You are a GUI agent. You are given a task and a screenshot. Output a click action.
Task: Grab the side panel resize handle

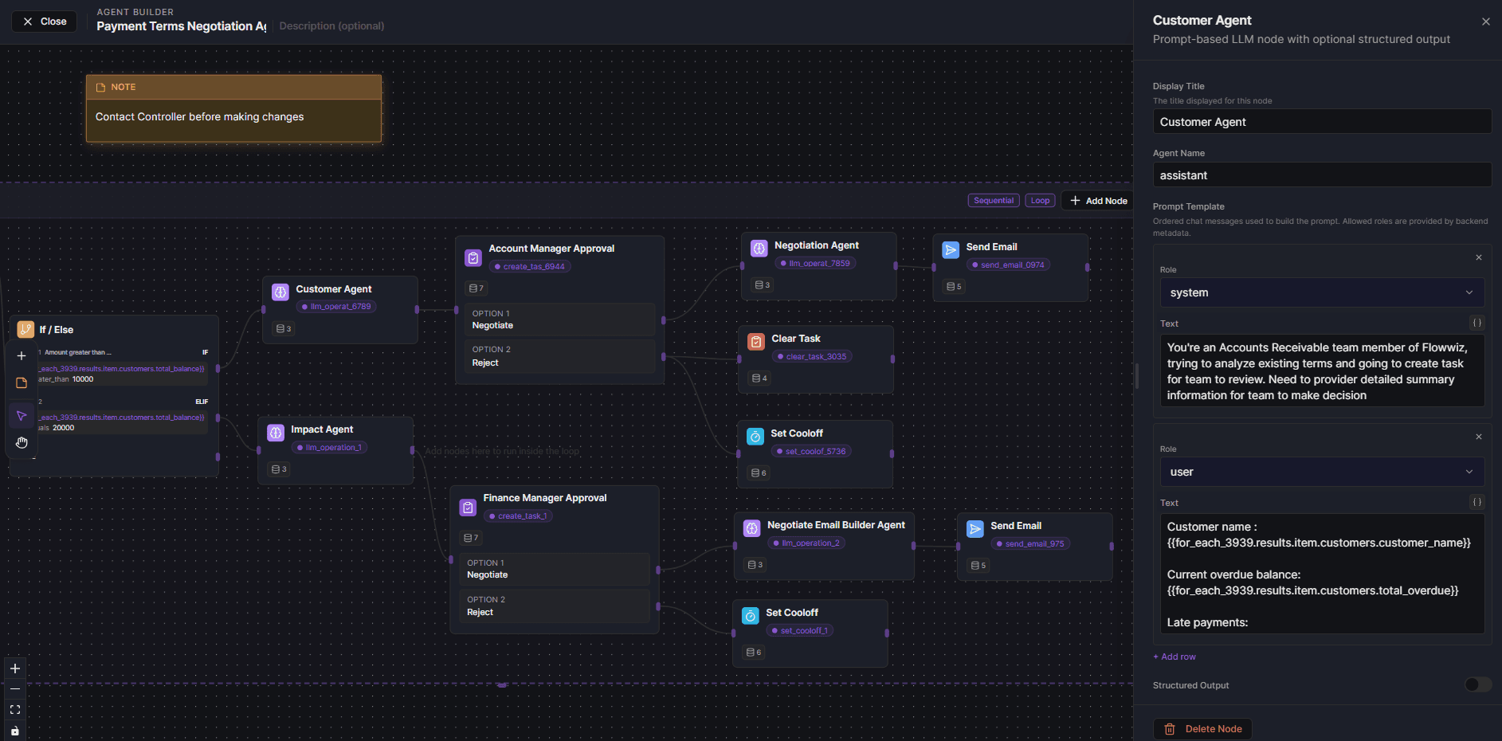click(x=1137, y=376)
